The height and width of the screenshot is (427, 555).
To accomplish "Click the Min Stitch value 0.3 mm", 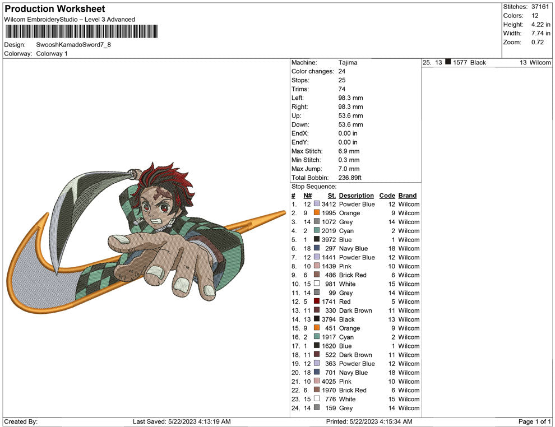I will [x=349, y=160].
